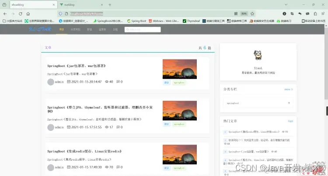Image resolution: width=328 pixels, height=176 pixels.
Task: Open the 分类专栏 nav menu item
Action: coord(75,29)
